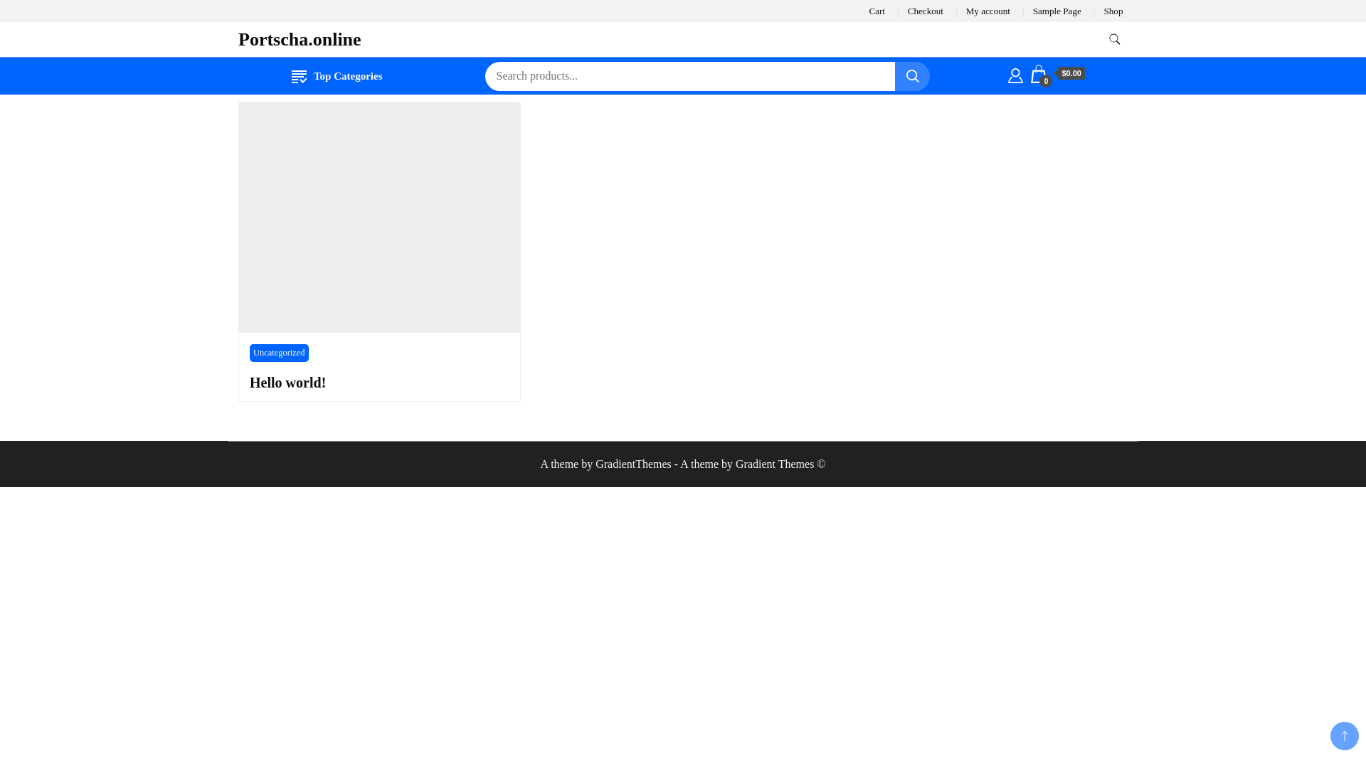Click the $0.00 cart total label
The image size is (1366, 768).
tap(1071, 73)
